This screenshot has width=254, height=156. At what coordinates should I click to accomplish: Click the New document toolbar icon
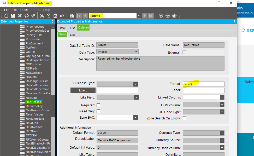(x=6, y=16)
